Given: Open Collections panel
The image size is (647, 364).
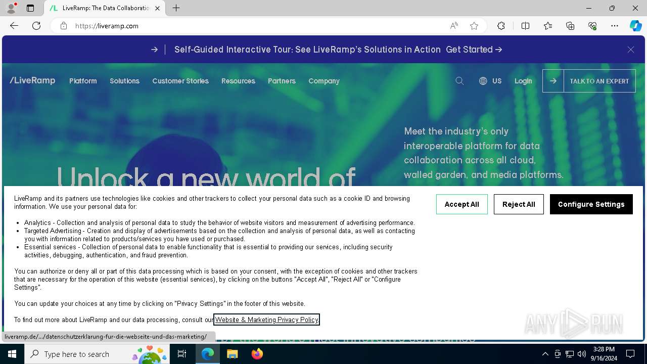Looking at the screenshot, I should coord(570,26).
